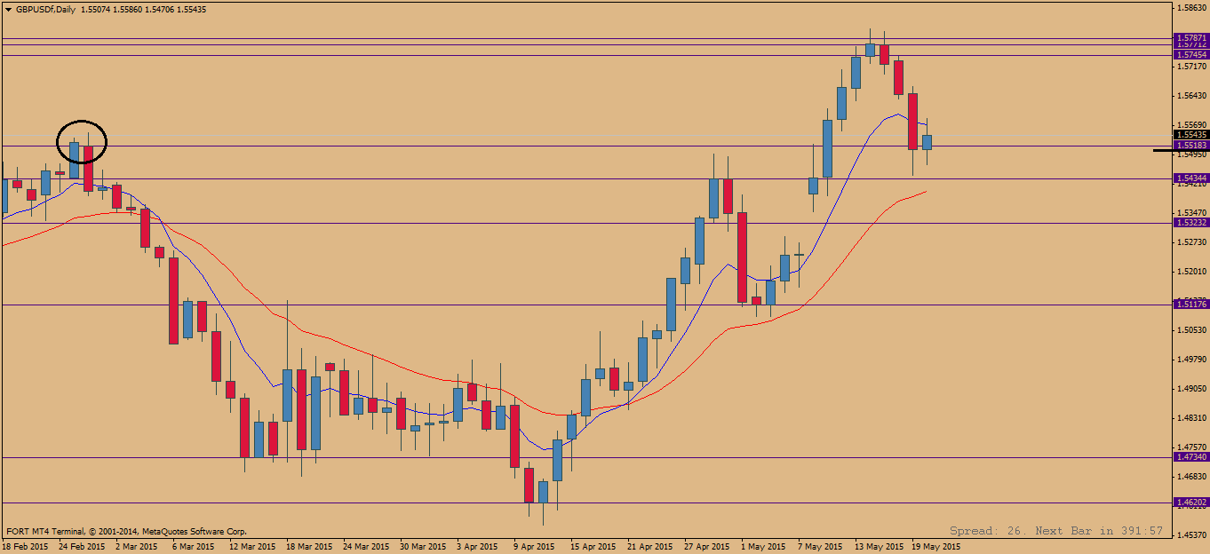Click the 1.48310 price scale value

1191,417
